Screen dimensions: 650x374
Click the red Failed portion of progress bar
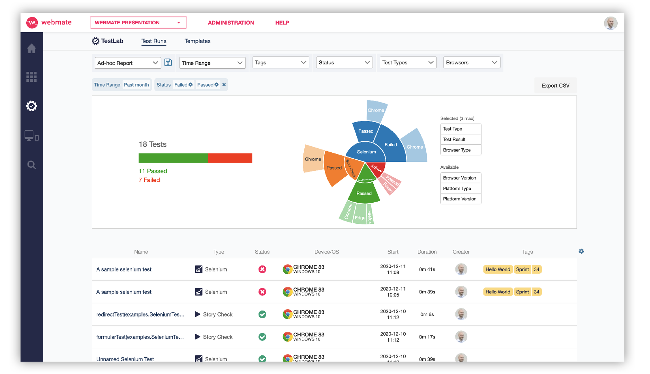(230, 158)
